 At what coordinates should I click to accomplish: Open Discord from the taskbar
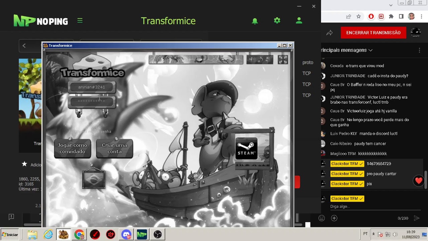pos(126,235)
